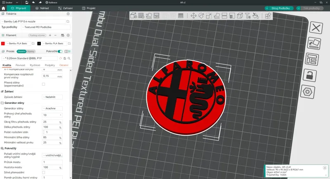Click the plate Remove X icon
Screen dimensions: 330x179
coord(316,28)
